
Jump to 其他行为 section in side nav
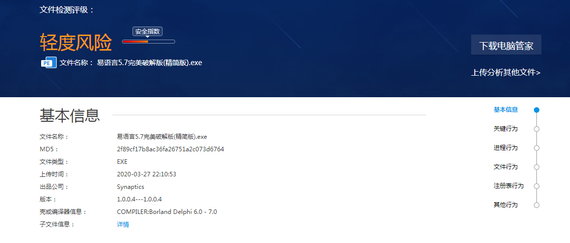coord(505,205)
